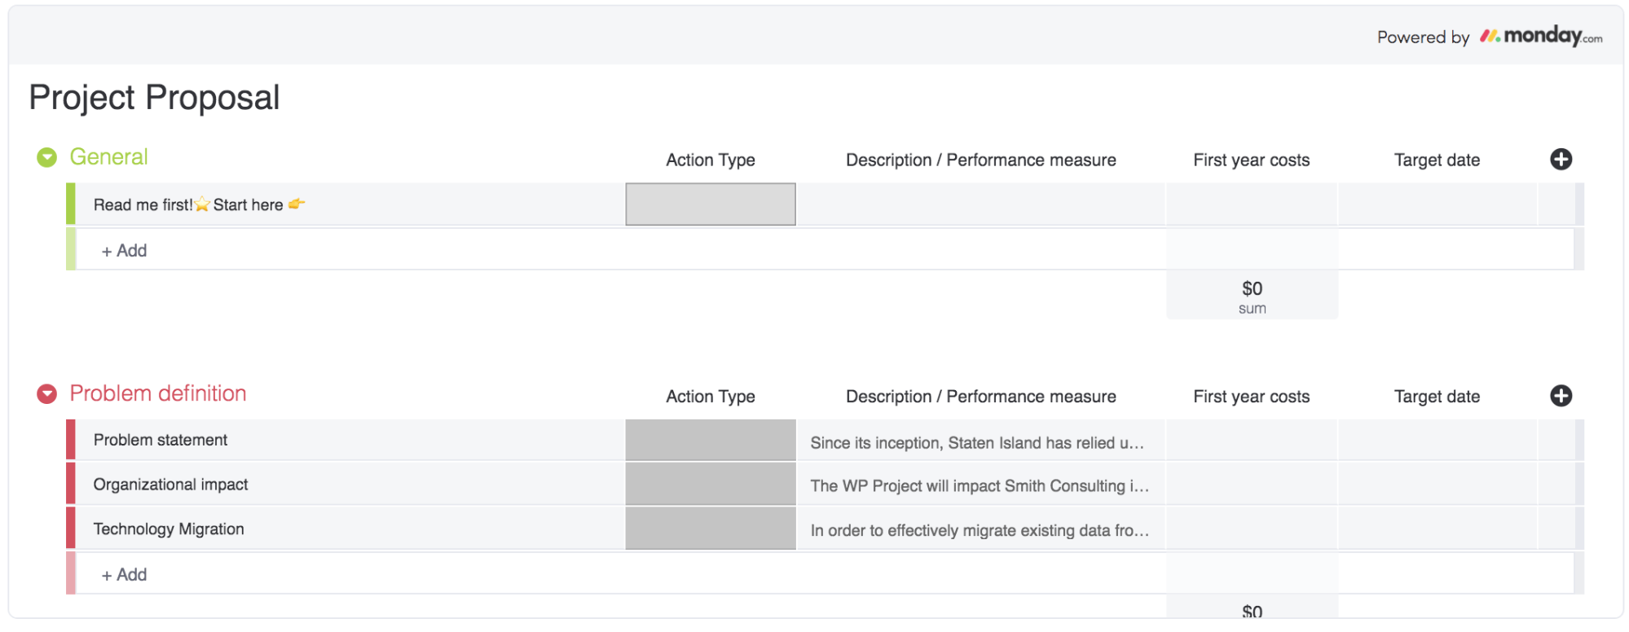Click Action Type header in Problem definition
This screenshot has height=632, width=1629.
(711, 396)
